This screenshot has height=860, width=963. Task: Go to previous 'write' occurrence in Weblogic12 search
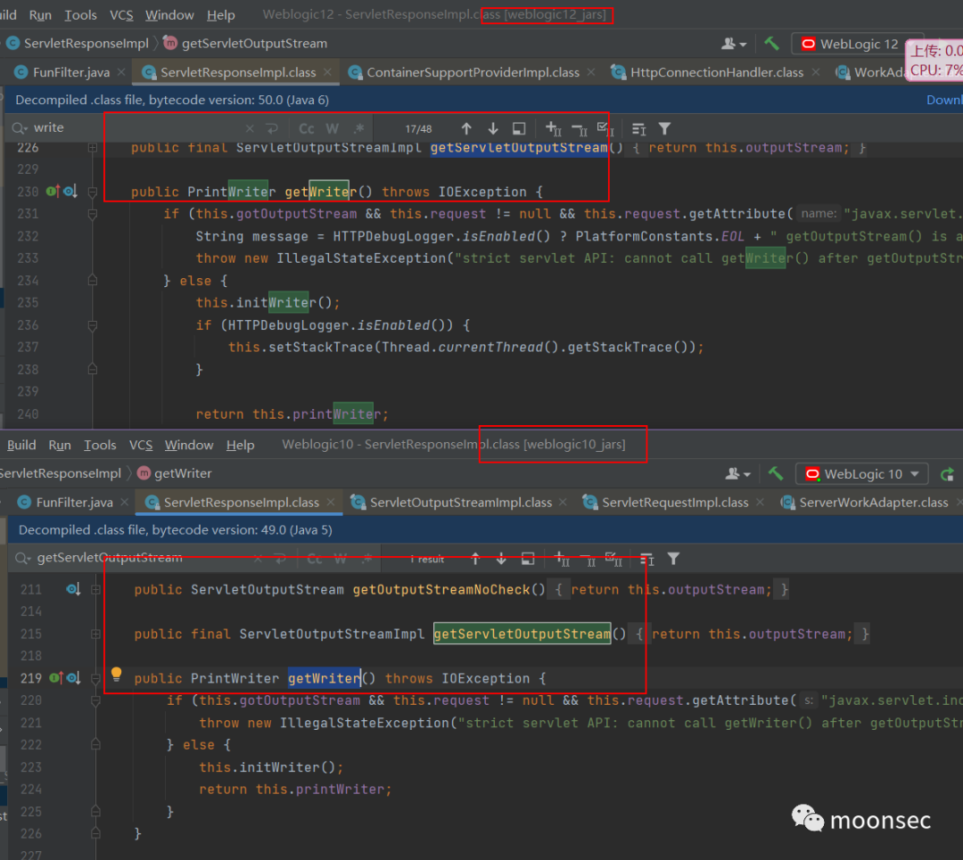tap(466, 128)
